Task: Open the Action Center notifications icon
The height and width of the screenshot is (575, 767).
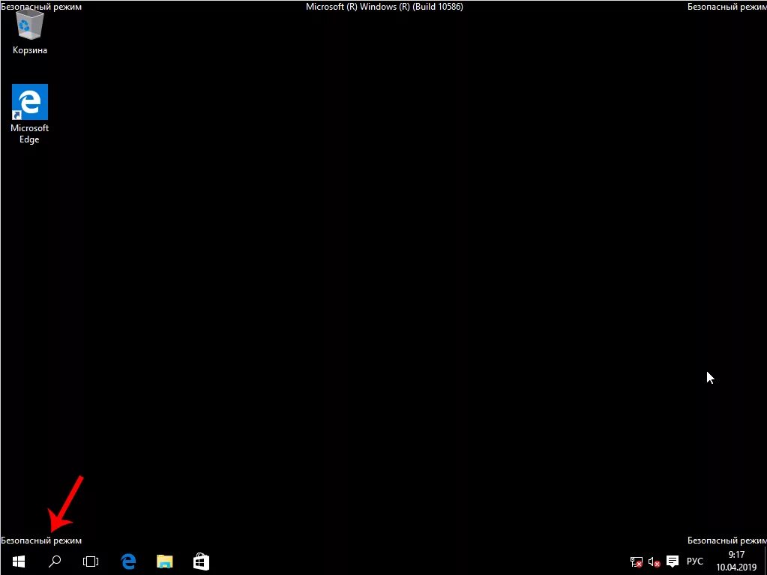Action: (x=673, y=562)
